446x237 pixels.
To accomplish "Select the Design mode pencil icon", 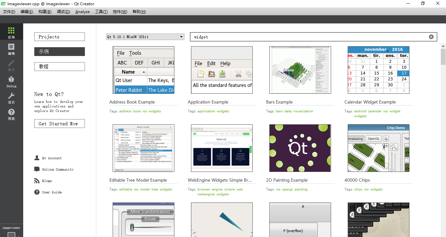I will (11, 65).
